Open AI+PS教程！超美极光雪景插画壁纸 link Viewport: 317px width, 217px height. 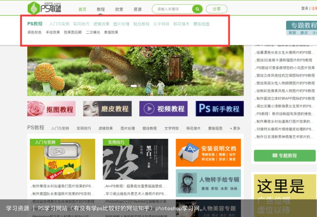pyautogui.click(x=136, y=186)
